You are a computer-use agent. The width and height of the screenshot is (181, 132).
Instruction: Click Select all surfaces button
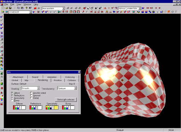pos(66,99)
